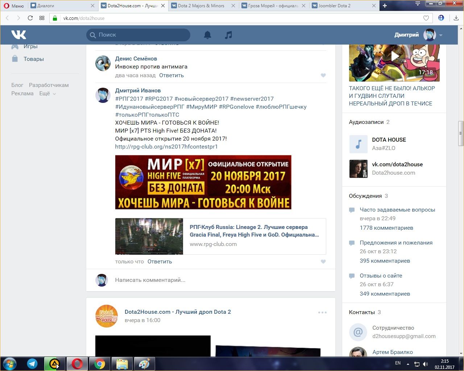
Task: Switch to the Dota 2 Majors & Minors tab
Action: [x=201, y=6]
